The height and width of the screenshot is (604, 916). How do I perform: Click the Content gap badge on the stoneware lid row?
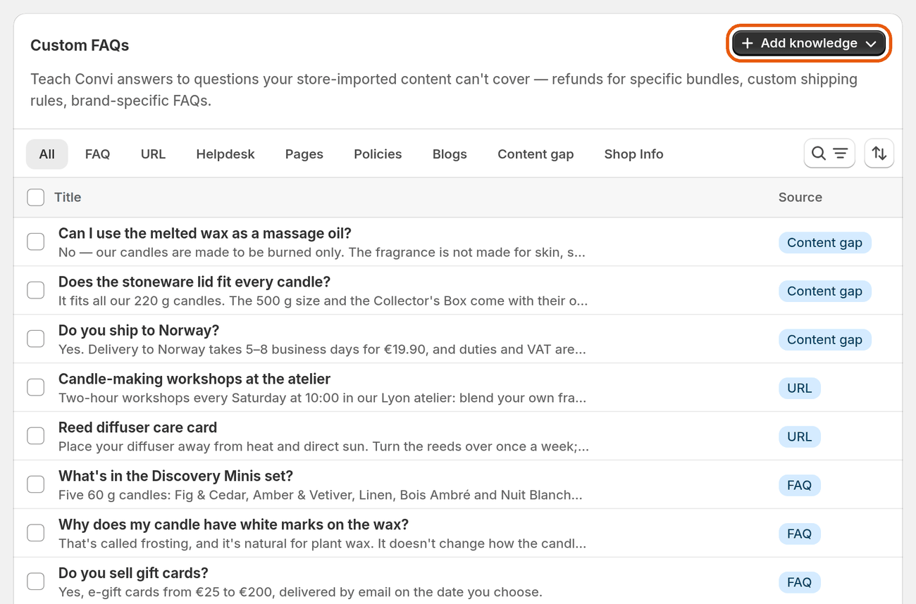824,291
